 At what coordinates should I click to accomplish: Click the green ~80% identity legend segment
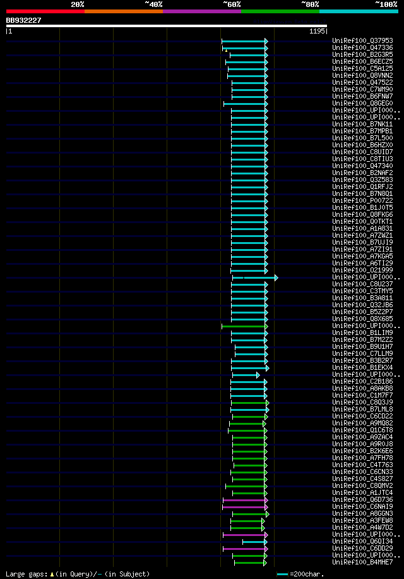[280, 11]
